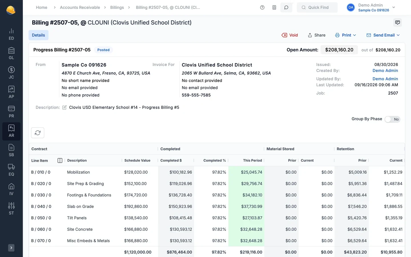Click the app logo at top left

11,10
